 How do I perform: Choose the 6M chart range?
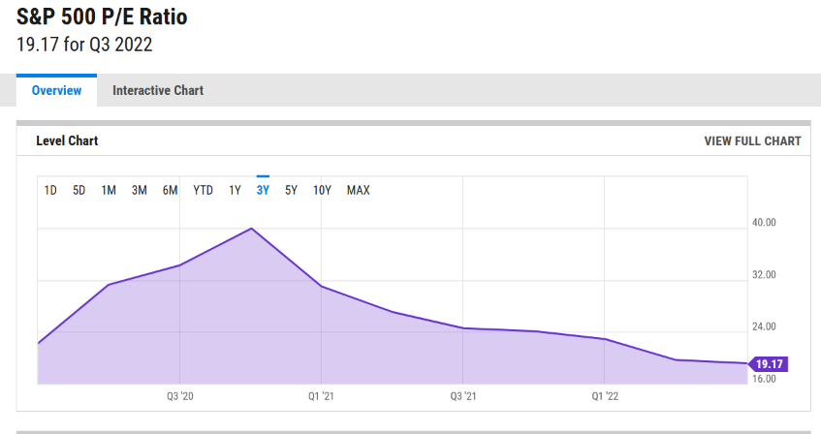click(171, 190)
